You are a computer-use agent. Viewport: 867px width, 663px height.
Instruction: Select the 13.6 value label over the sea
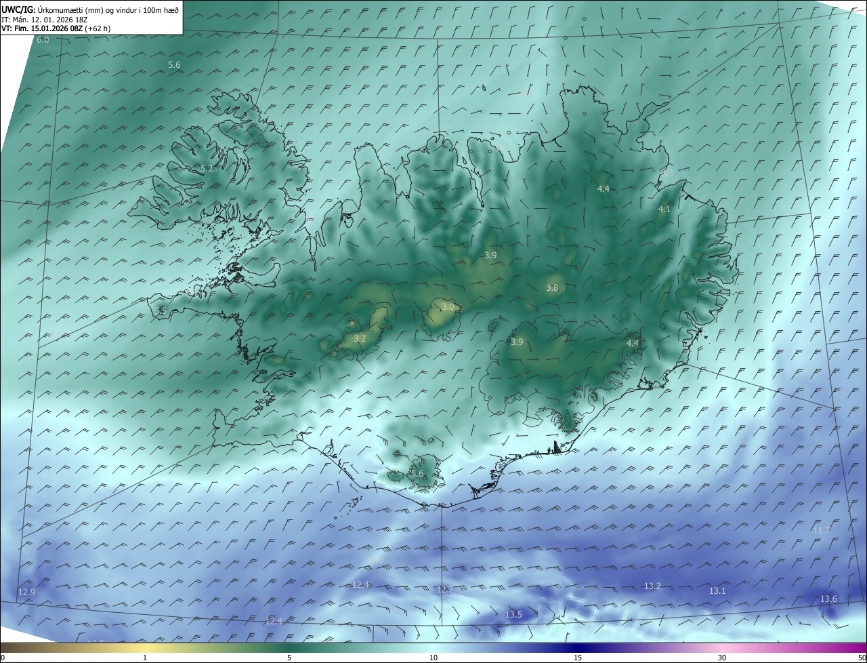pos(828,599)
